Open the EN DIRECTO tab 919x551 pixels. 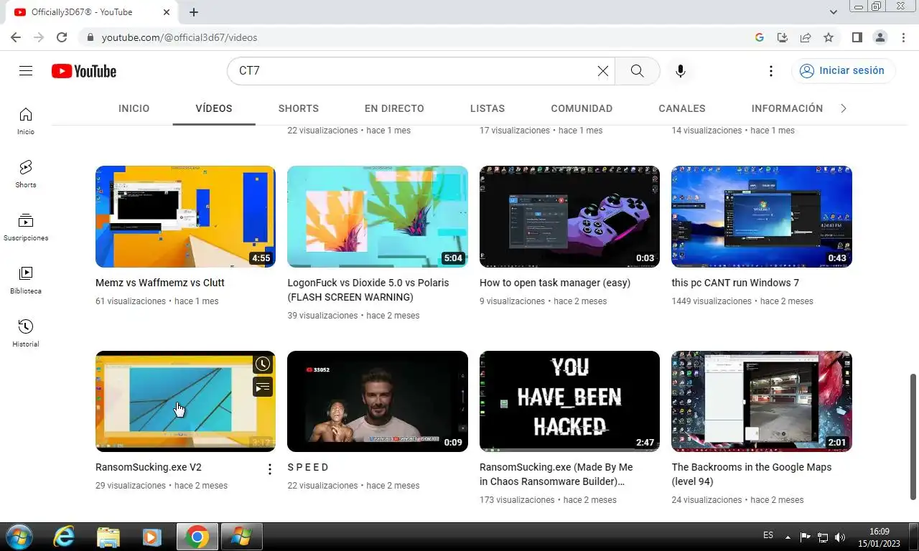pos(394,108)
